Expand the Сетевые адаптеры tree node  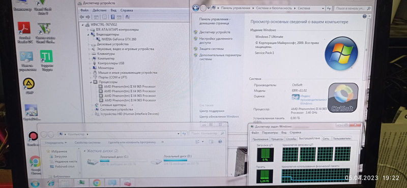(94, 105)
